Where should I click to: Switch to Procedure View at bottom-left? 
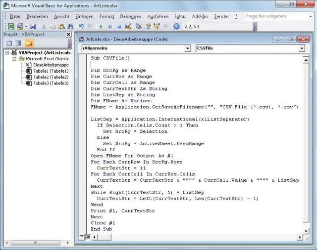coord(82,237)
